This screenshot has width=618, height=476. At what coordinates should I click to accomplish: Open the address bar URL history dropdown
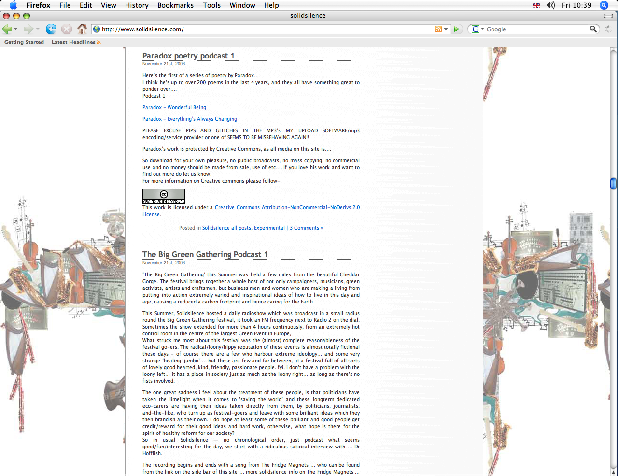(446, 29)
